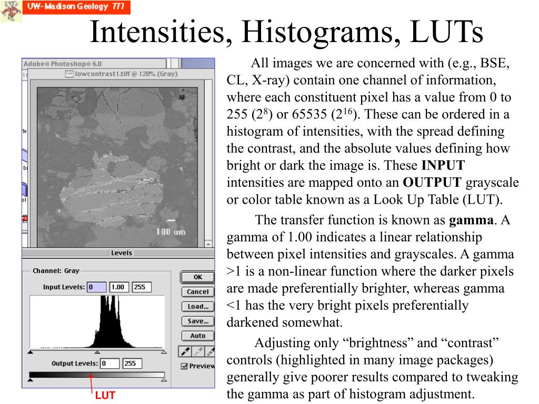
Task: Click the Channel: Gray selector label
Action: pyautogui.click(x=56, y=271)
